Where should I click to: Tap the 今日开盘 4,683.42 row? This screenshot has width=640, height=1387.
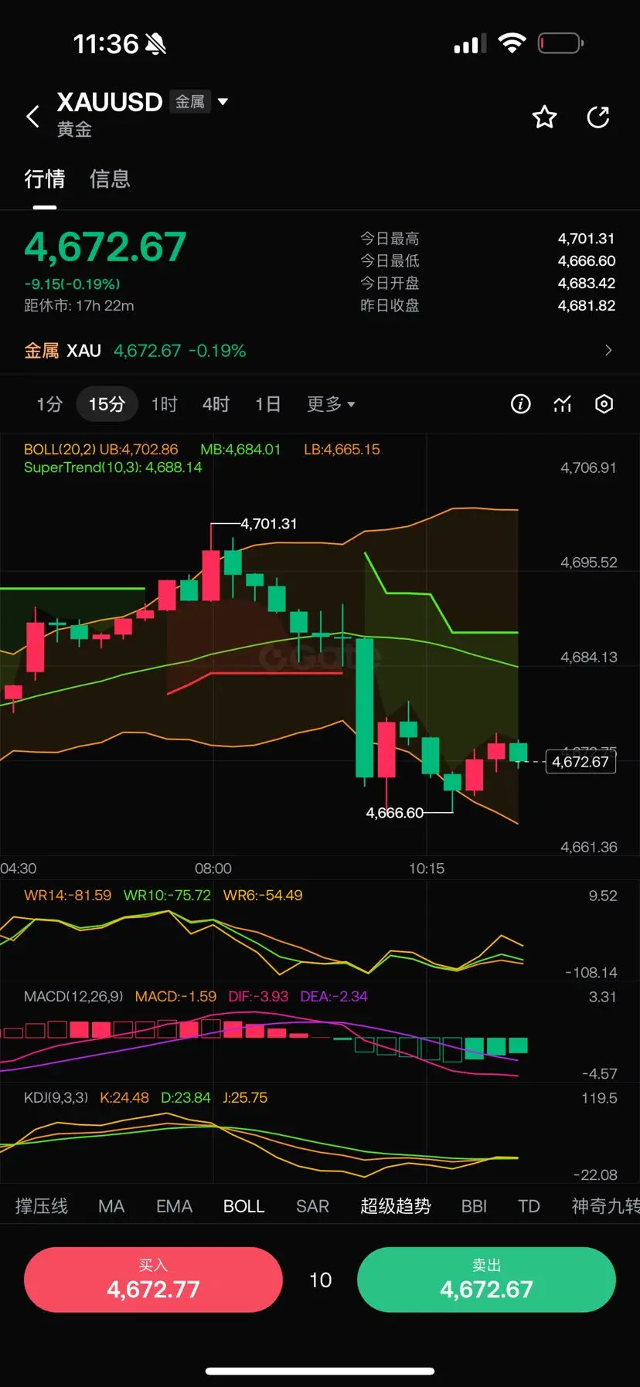coord(488,284)
